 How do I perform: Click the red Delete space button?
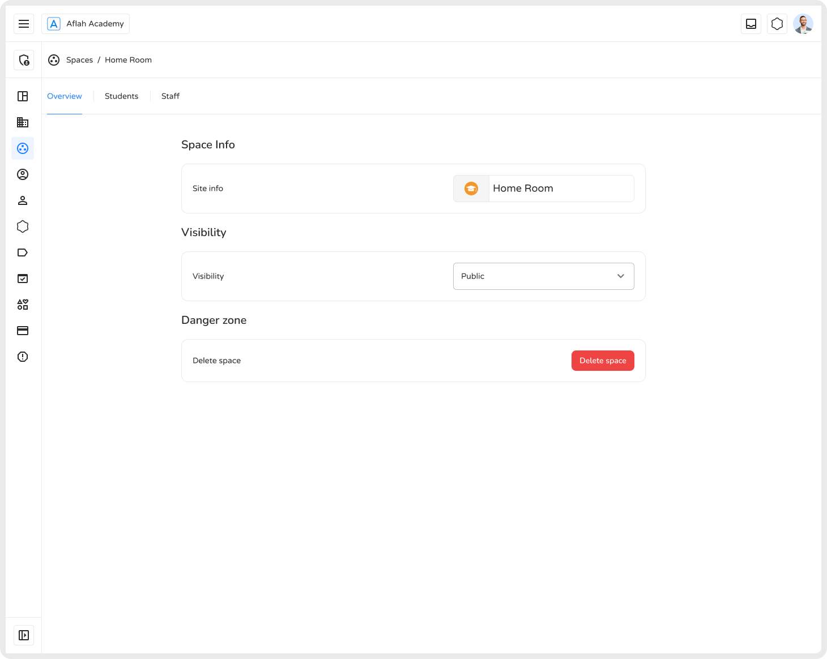[603, 361]
